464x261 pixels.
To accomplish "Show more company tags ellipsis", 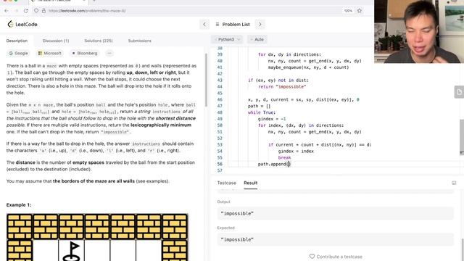I will [109, 53].
